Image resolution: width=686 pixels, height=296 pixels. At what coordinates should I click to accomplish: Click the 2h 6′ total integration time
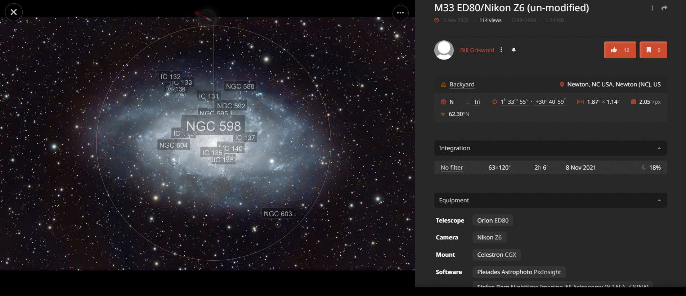click(x=541, y=167)
